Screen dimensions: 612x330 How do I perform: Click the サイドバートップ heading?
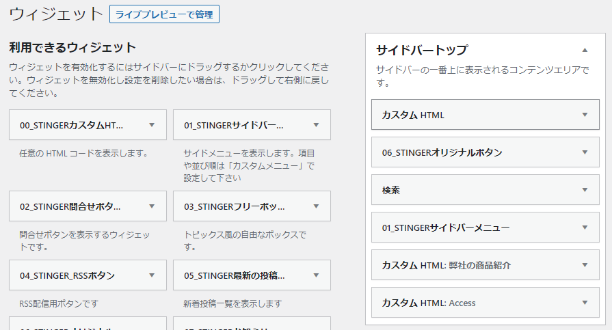[422, 51]
